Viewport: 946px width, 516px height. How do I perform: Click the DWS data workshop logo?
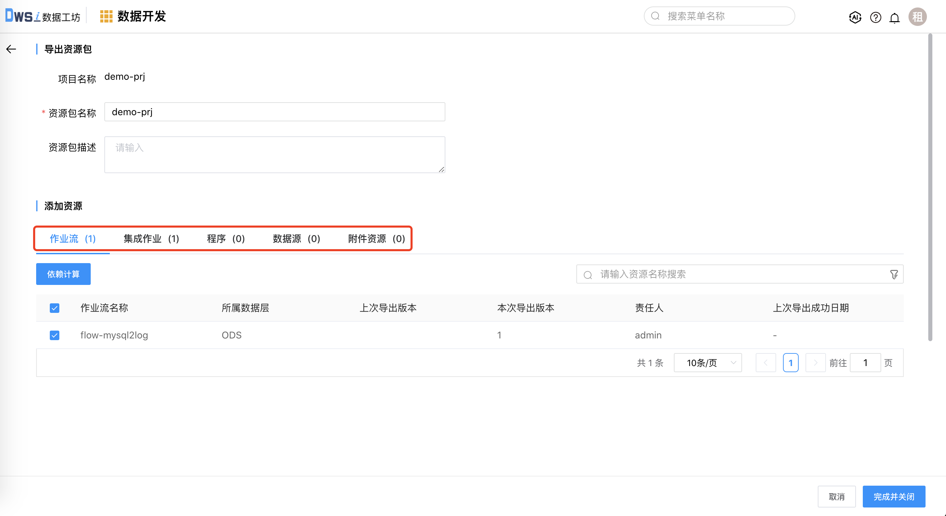(x=43, y=16)
